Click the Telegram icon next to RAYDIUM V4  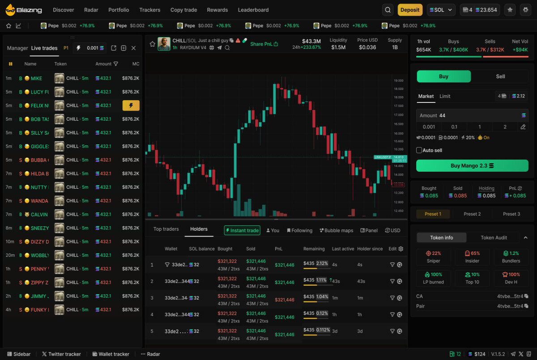(x=220, y=47)
